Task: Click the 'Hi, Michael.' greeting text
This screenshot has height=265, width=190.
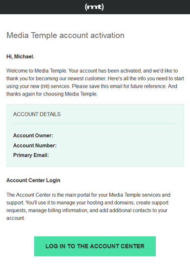Action: 20,57
